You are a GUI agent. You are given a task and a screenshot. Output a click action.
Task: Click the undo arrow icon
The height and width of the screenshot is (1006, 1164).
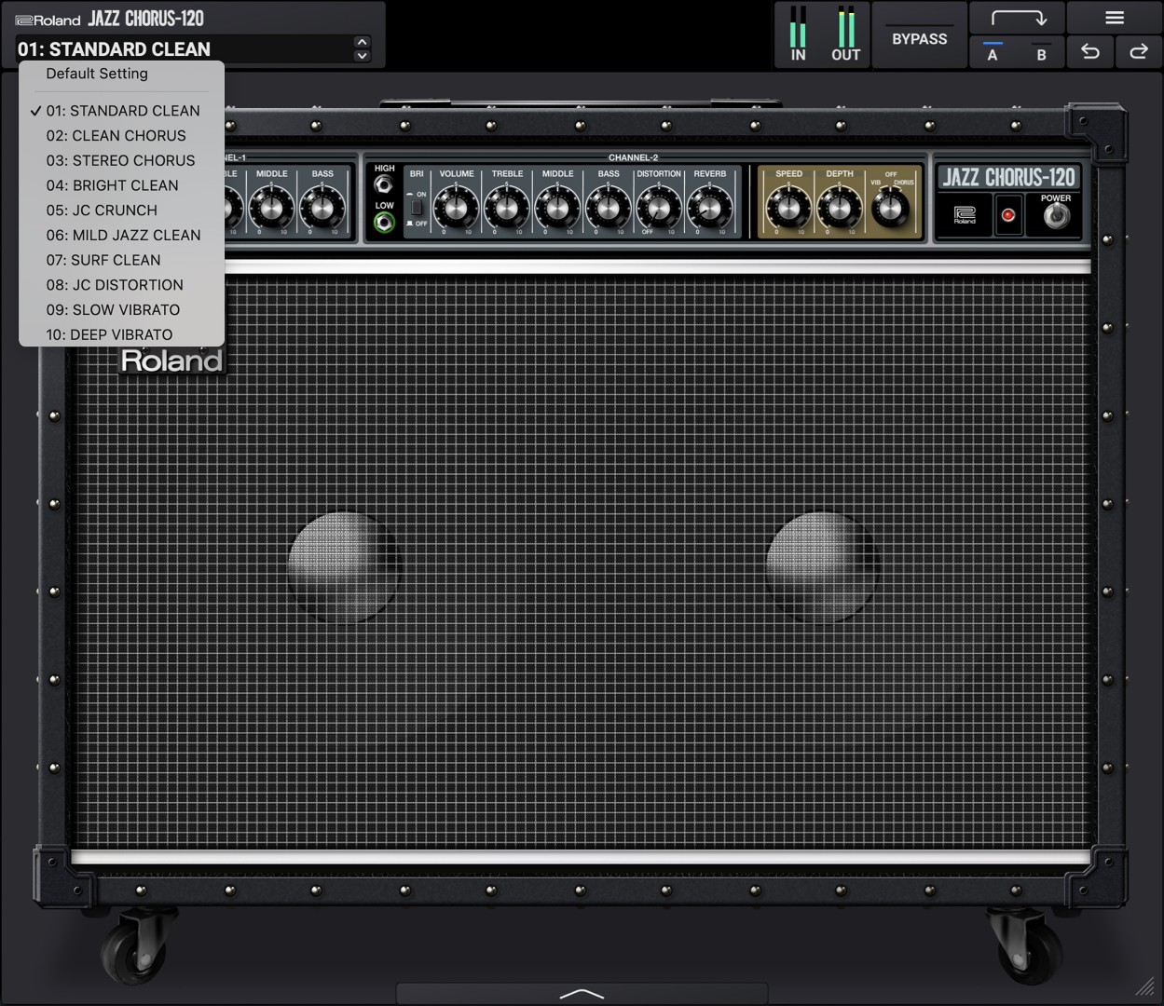[1089, 52]
